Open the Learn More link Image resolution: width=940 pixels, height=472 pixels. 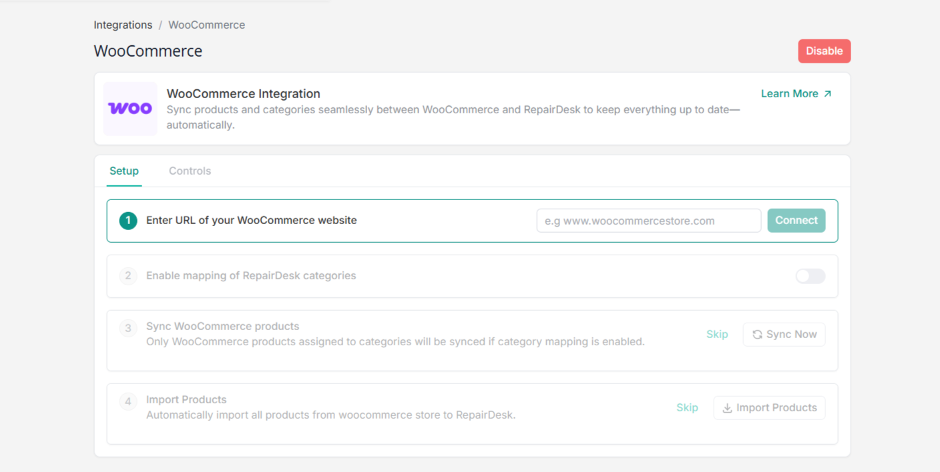pos(789,94)
